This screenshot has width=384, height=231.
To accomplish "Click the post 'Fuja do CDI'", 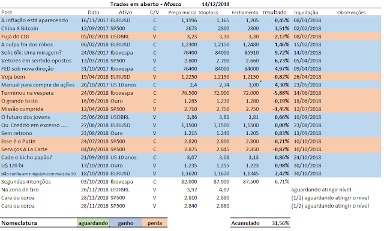I will point(15,37).
